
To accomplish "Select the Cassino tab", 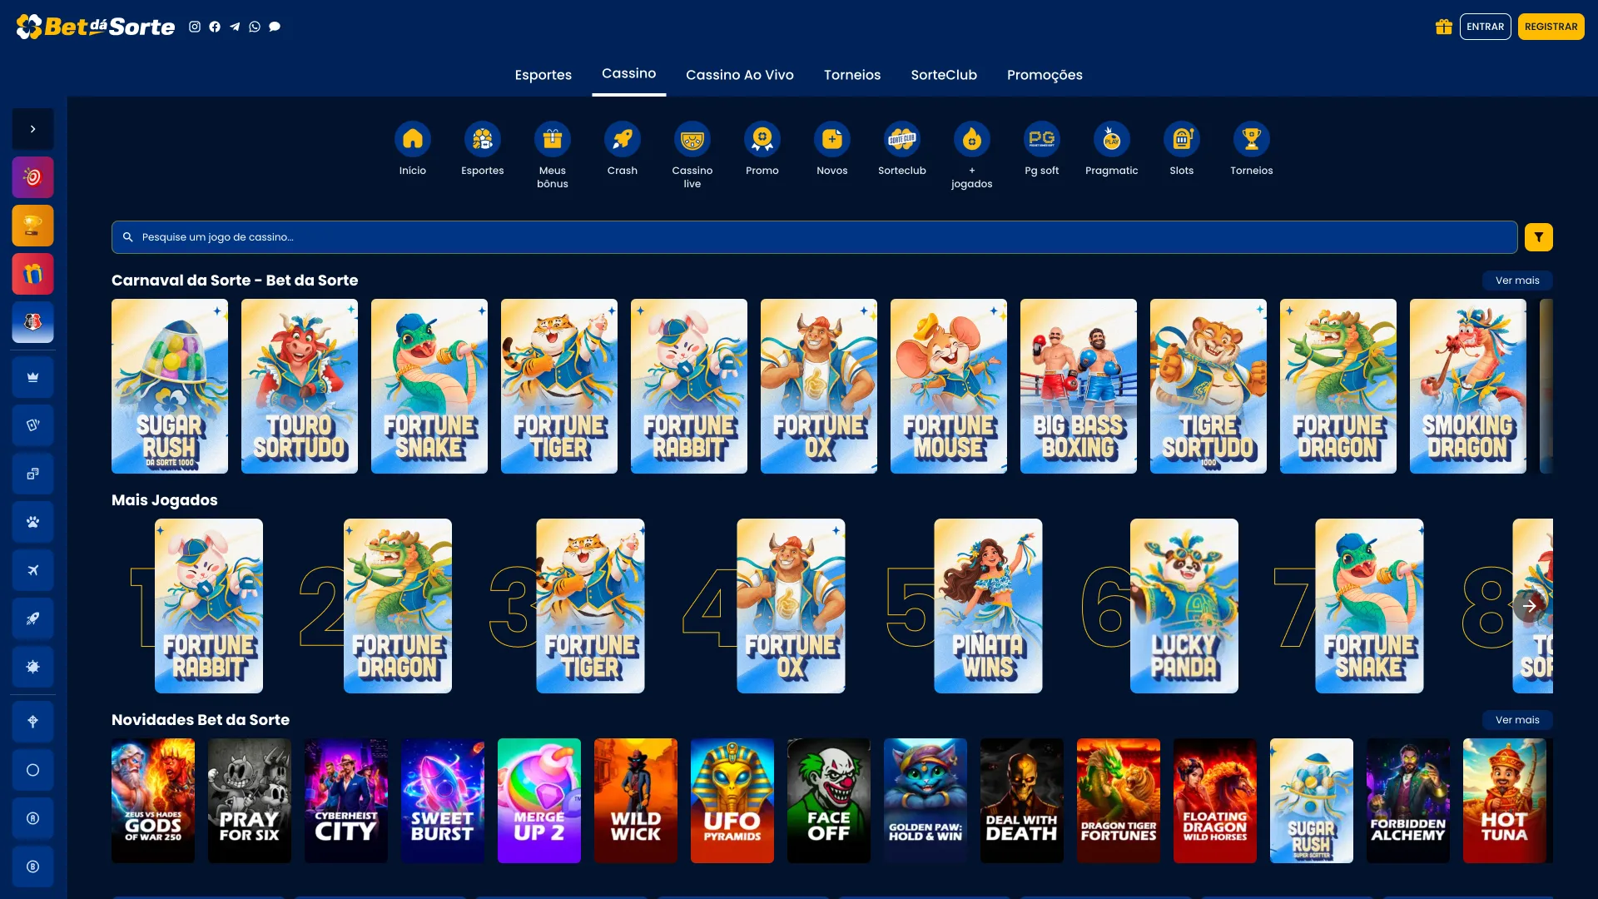I will coord(629,73).
